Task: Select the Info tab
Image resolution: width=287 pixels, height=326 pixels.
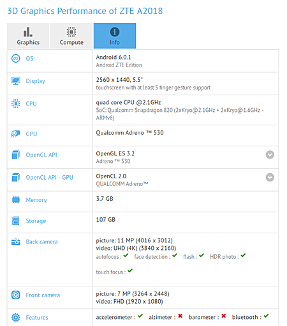Action: [x=115, y=36]
